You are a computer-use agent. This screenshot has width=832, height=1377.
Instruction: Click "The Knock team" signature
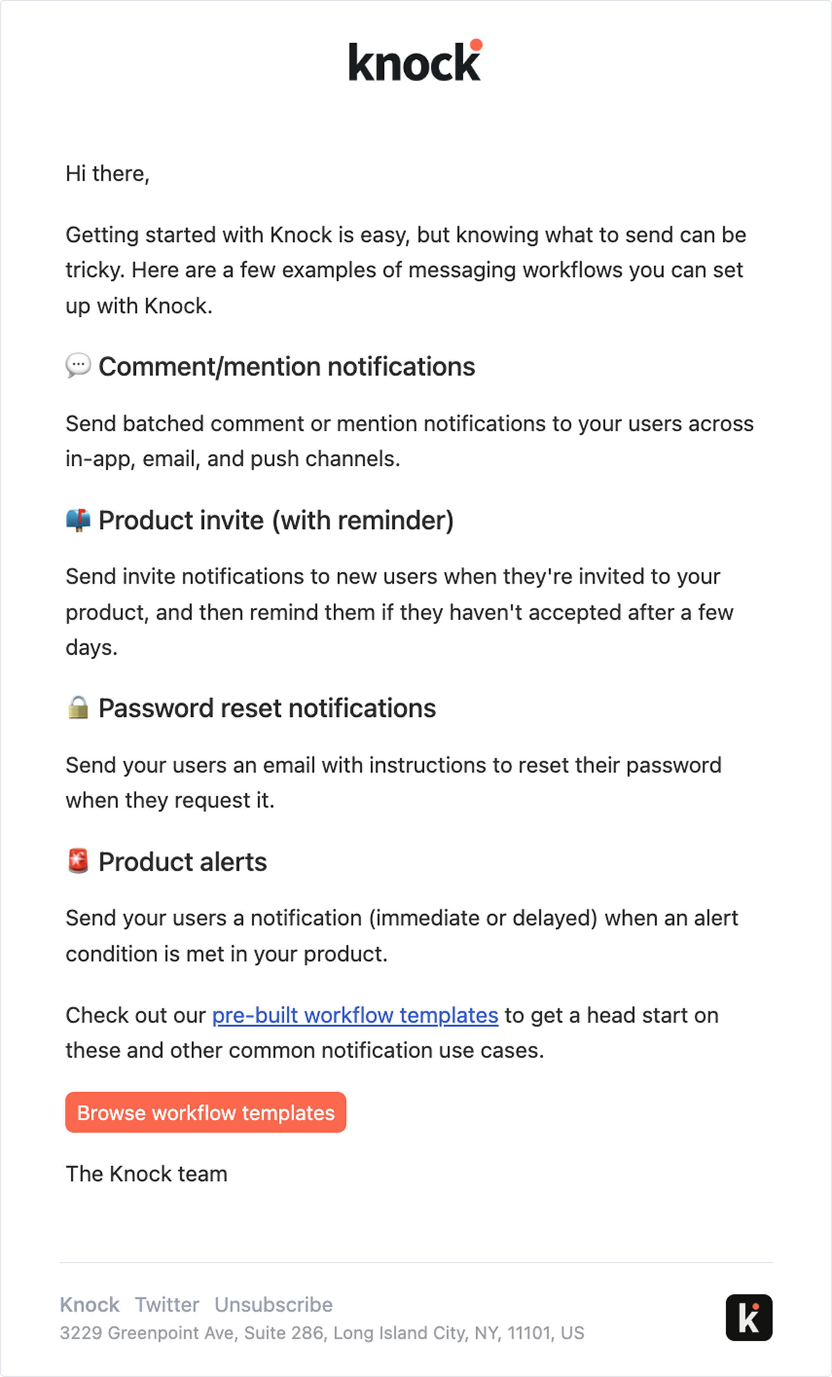coord(146,1174)
